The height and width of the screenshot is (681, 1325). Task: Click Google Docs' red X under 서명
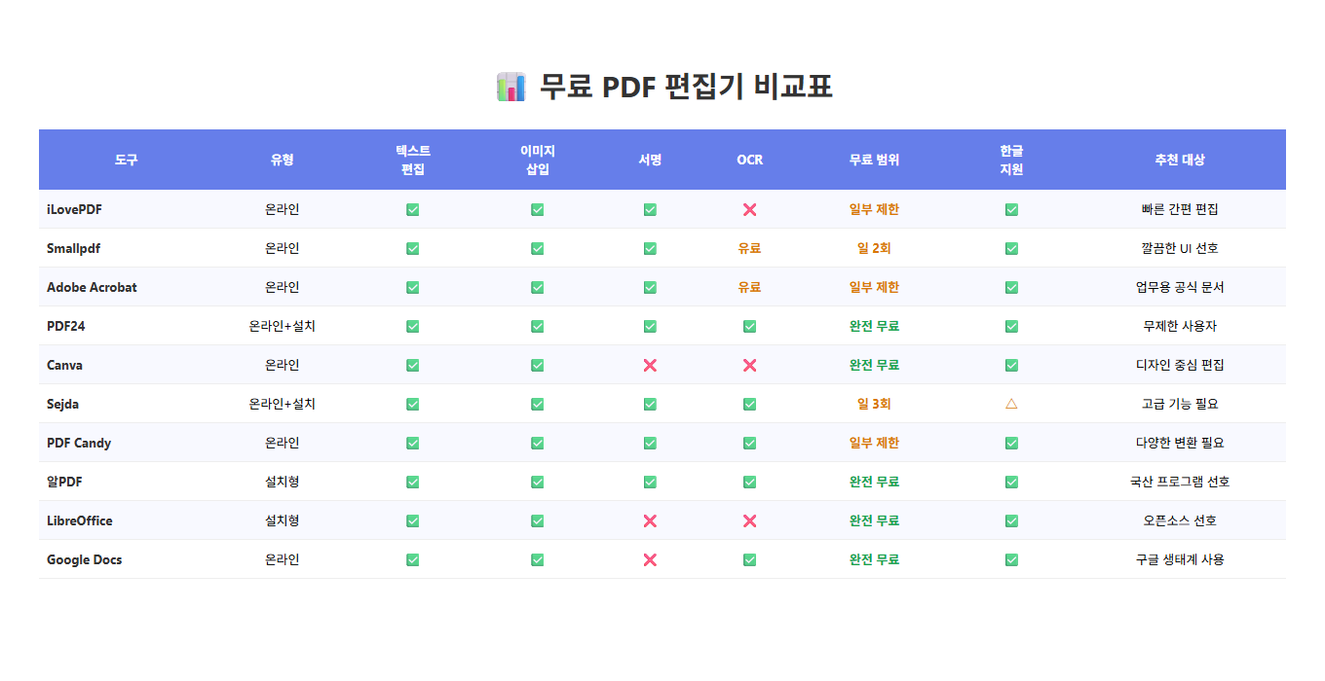[x=650, y=559]
